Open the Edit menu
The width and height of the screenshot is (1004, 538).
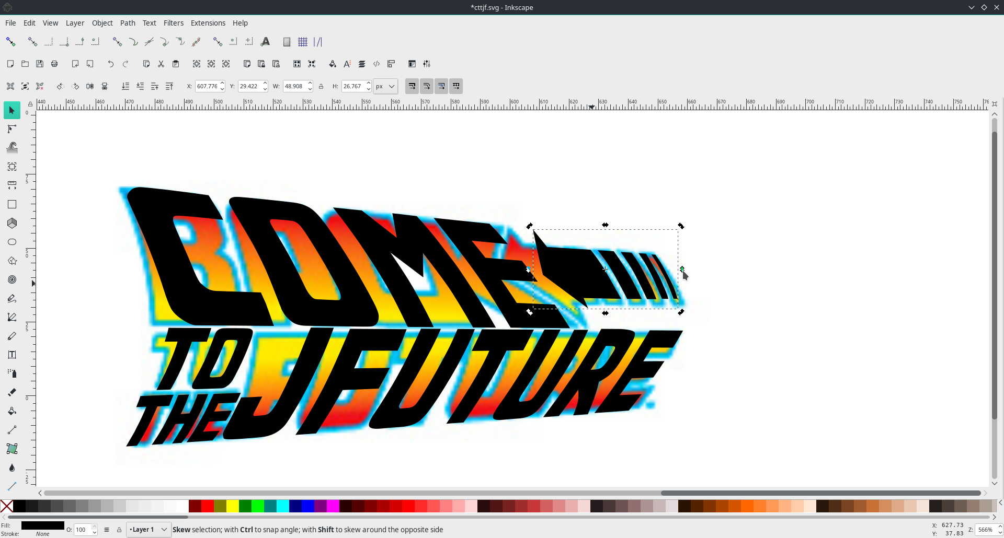coord(29,23)
